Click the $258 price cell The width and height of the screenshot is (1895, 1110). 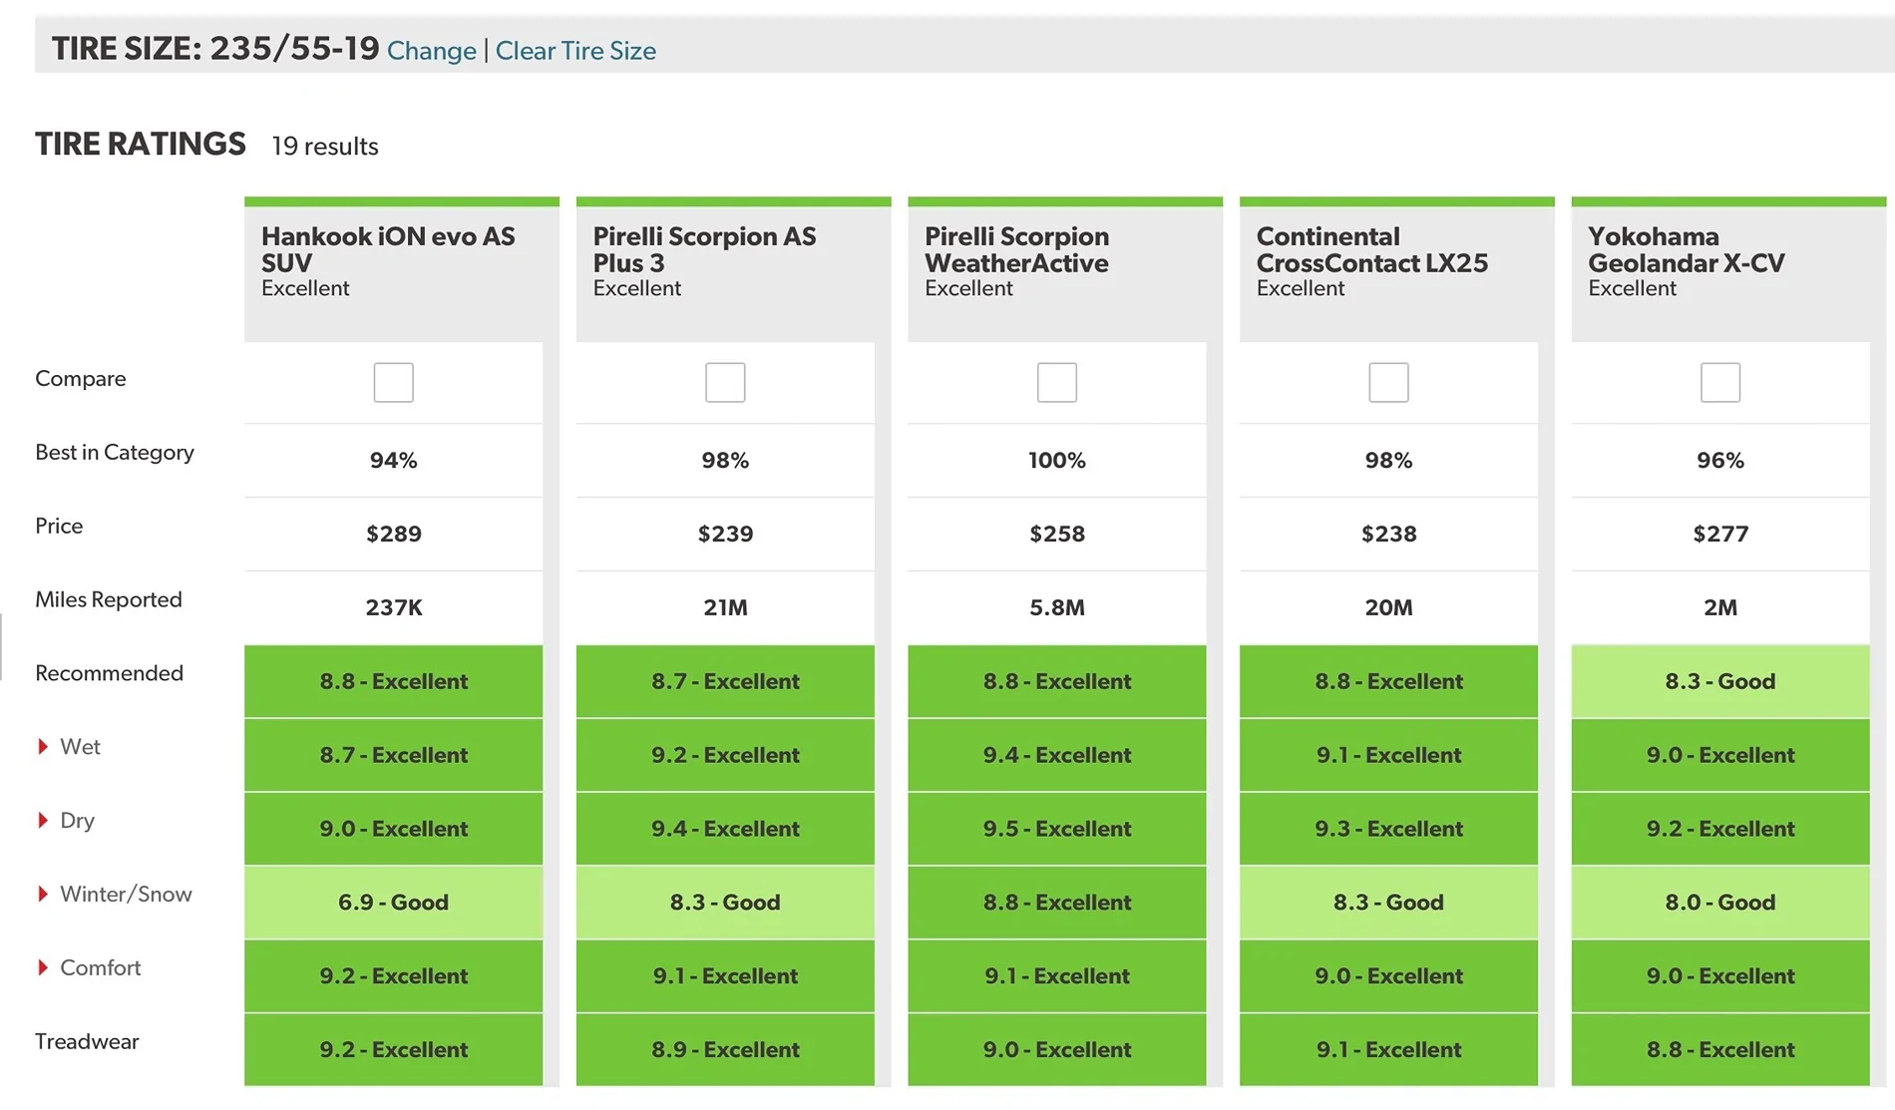[x=1057, y=534]
